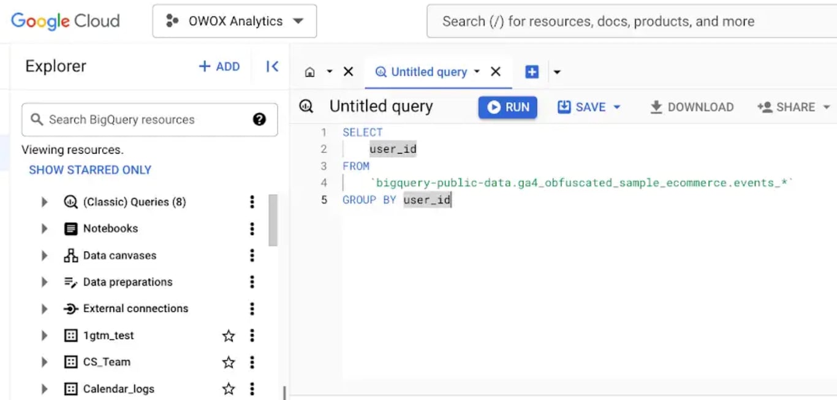Open the SAVE dropdown arrow

coord(617,107)
